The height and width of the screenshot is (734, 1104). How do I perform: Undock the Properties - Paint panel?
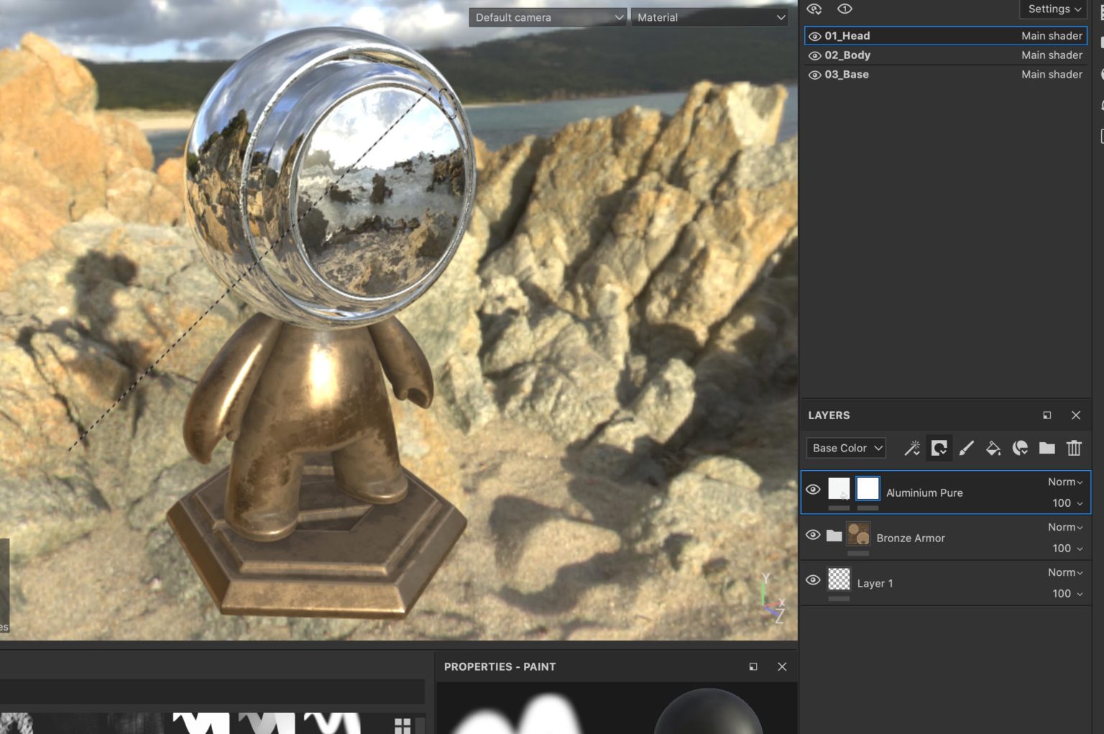coord(753,667)
